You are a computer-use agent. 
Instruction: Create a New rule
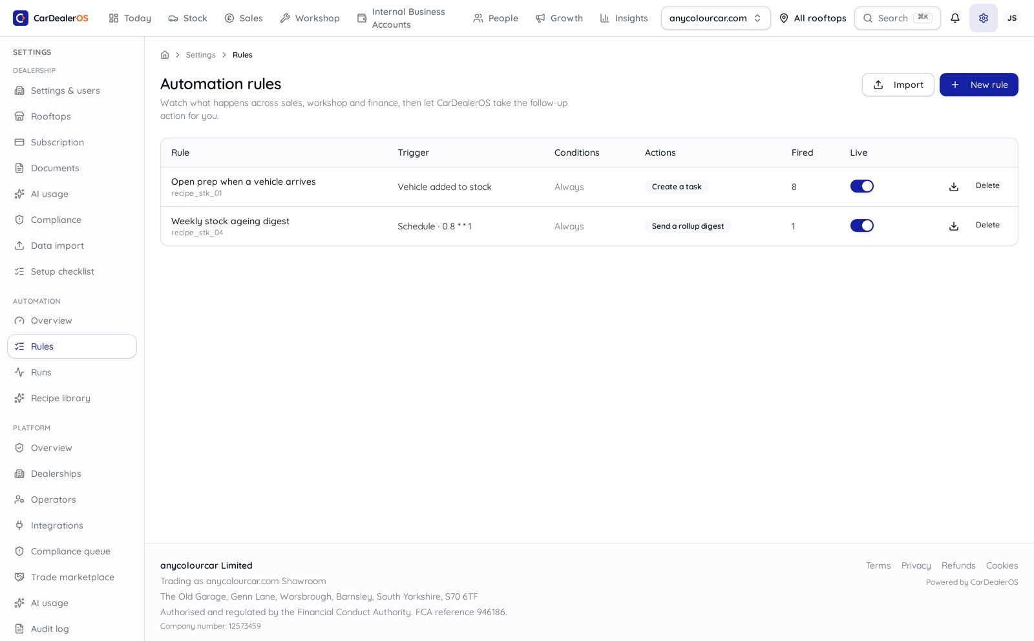979,85
